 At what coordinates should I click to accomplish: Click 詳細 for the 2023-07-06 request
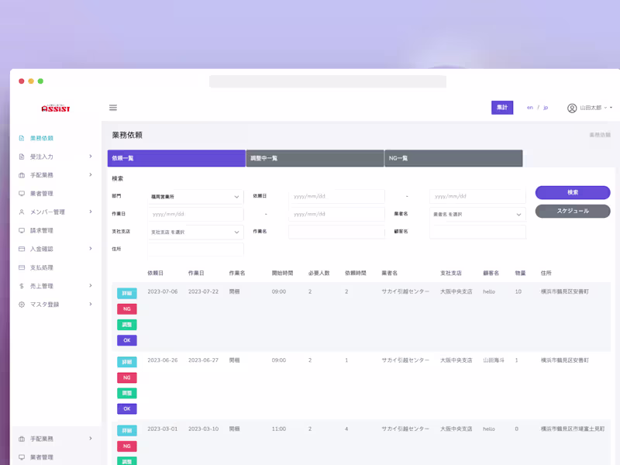pyautogui.click(x=127, y=293)
